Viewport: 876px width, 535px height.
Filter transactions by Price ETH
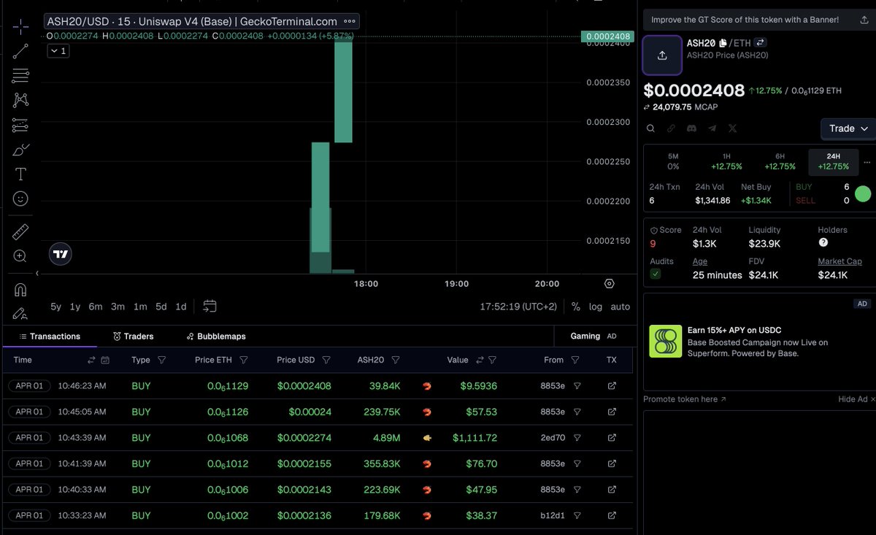click(244, 360)
